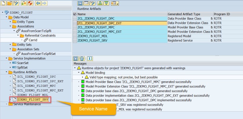Select Service Maintenance tree node
This screenshot has height=119, width=243.
(27, 104)
